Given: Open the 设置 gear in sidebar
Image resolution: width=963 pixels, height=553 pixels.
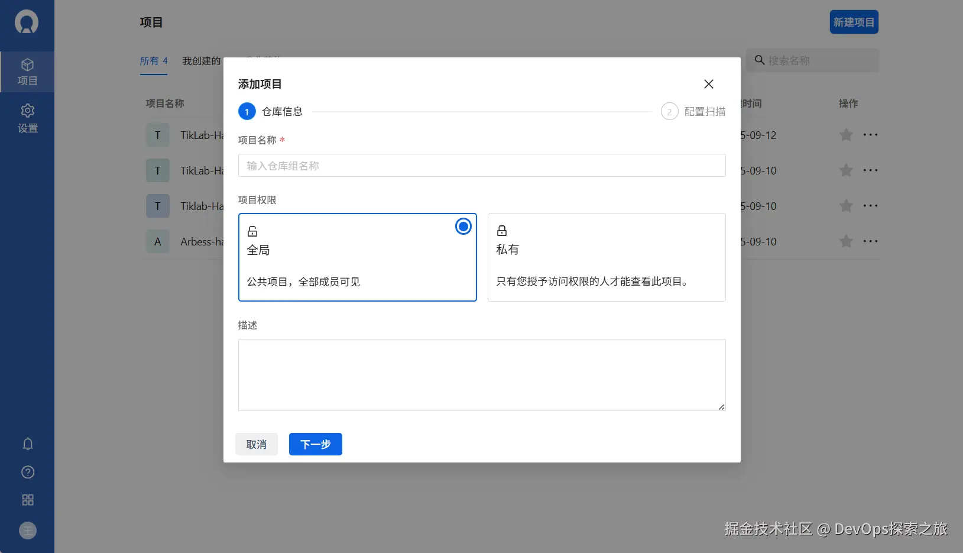Looking at the screenshot, I should click(x=27, y=118).
